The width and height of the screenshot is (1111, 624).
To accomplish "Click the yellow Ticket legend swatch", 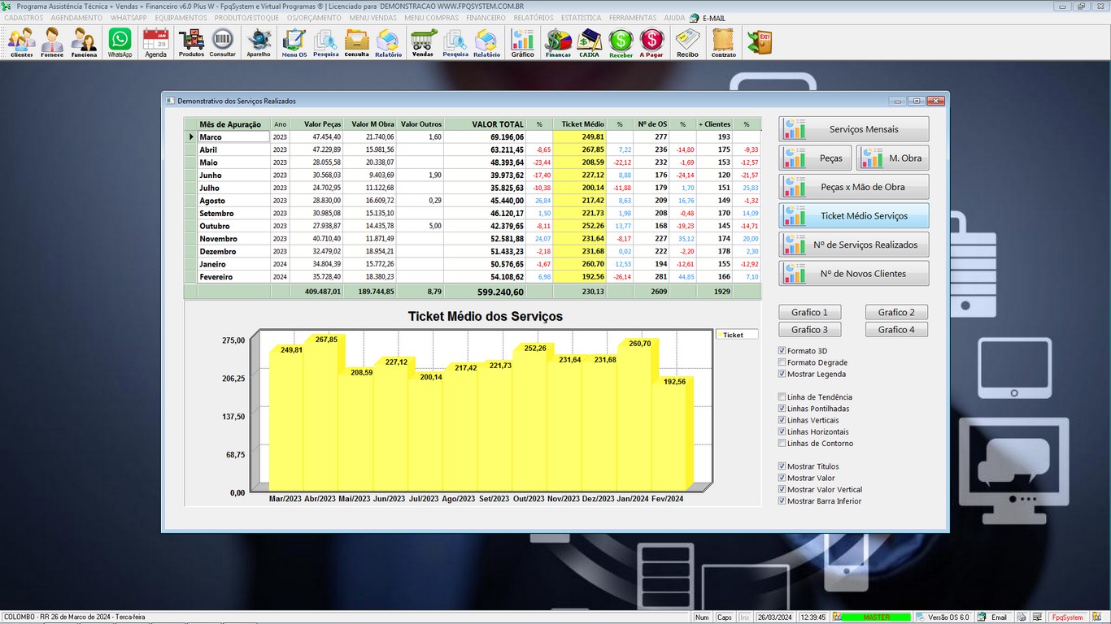I will tap(720, 335).
